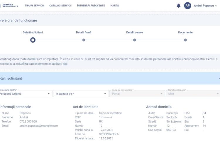The image size is (220, 147).
Task: Click the email andrei.popescu@example.com
Action: click(x=39, y=126)
